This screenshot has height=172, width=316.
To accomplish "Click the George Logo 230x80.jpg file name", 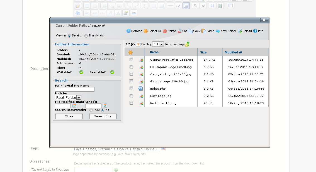I will pos(169,82).
